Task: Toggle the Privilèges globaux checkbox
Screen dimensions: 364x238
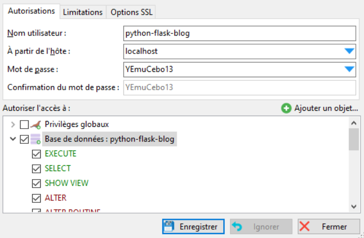Action: 25,125
